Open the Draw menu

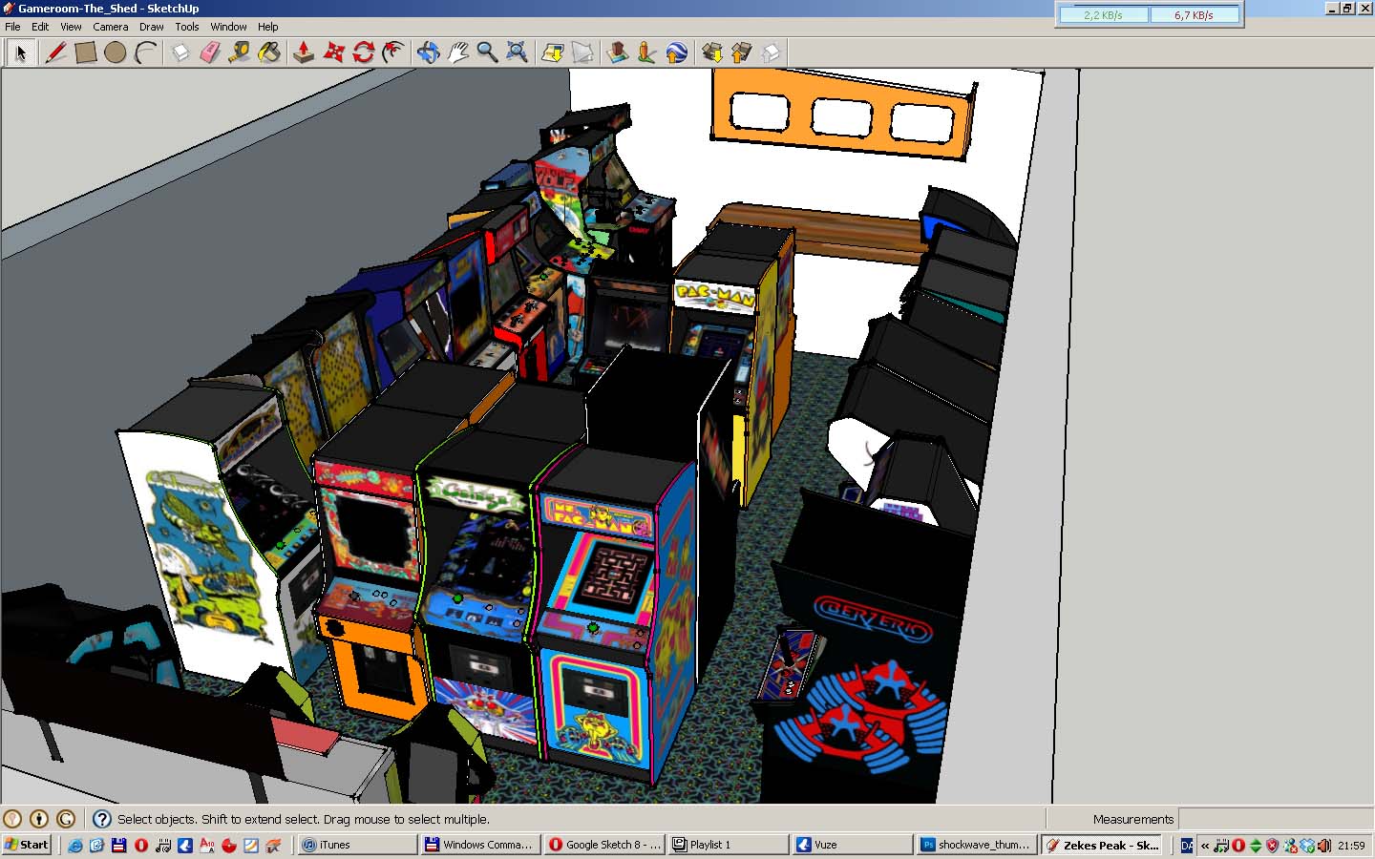click(x=152, y=27)
